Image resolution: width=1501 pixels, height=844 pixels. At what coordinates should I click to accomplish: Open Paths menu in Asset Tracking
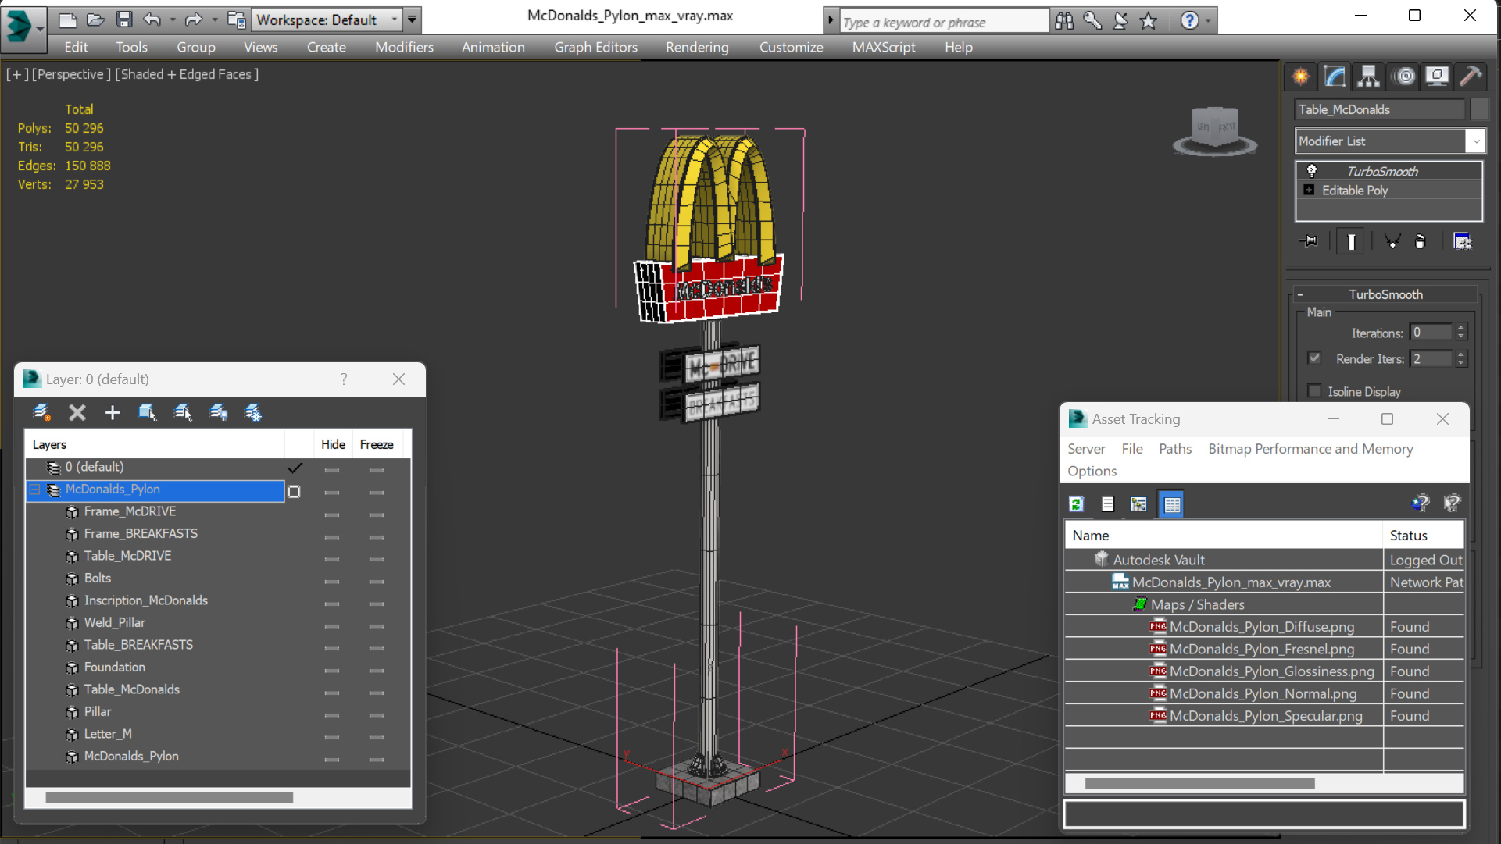1175,449
